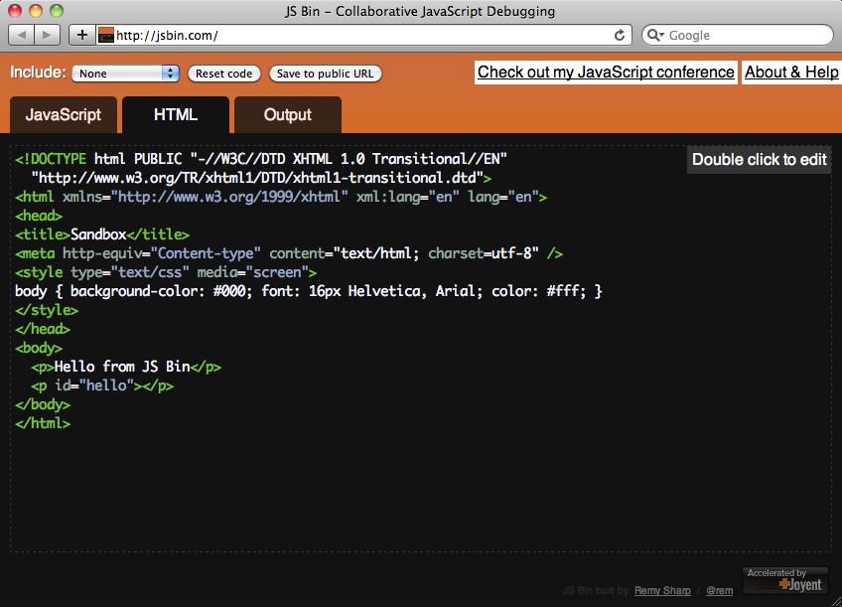The image size is (842, 607).
Task: Click the window resize grip corner
Action: [836, 601]
